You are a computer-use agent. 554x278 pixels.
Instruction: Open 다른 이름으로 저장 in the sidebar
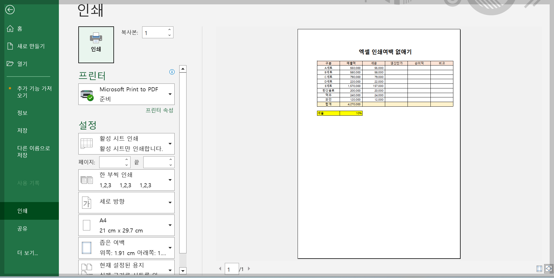29,152
